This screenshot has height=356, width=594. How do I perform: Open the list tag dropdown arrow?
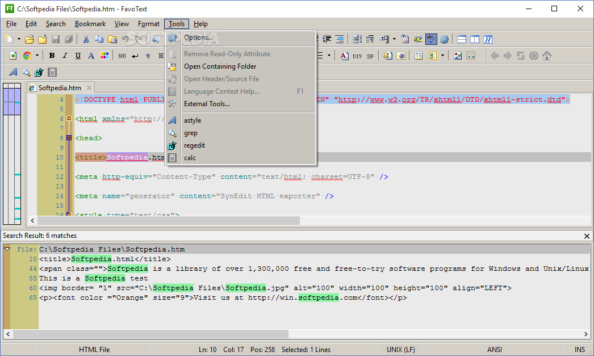click(x=329, y=56)
